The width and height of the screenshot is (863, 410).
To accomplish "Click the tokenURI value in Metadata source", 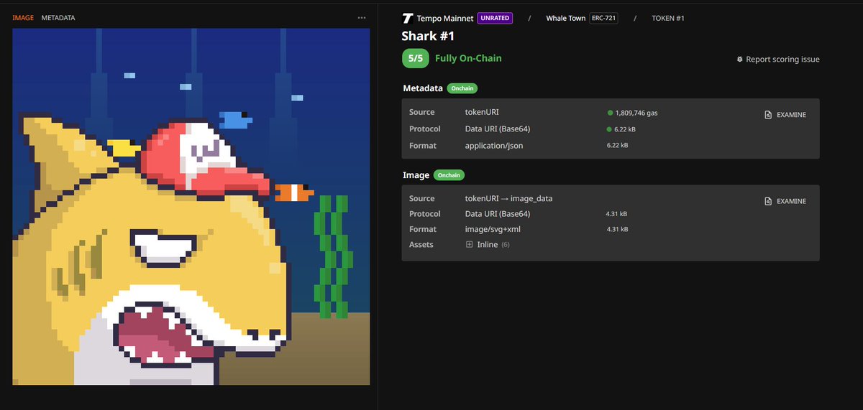I will (x=482, y=112).
